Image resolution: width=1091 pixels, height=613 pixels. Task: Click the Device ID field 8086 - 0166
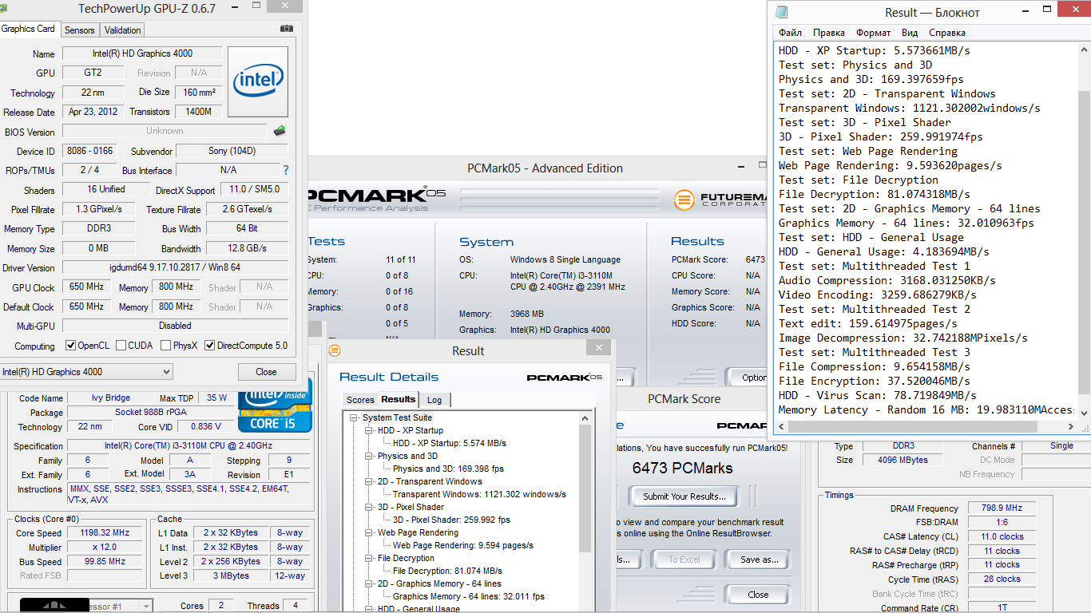(89, 151)
